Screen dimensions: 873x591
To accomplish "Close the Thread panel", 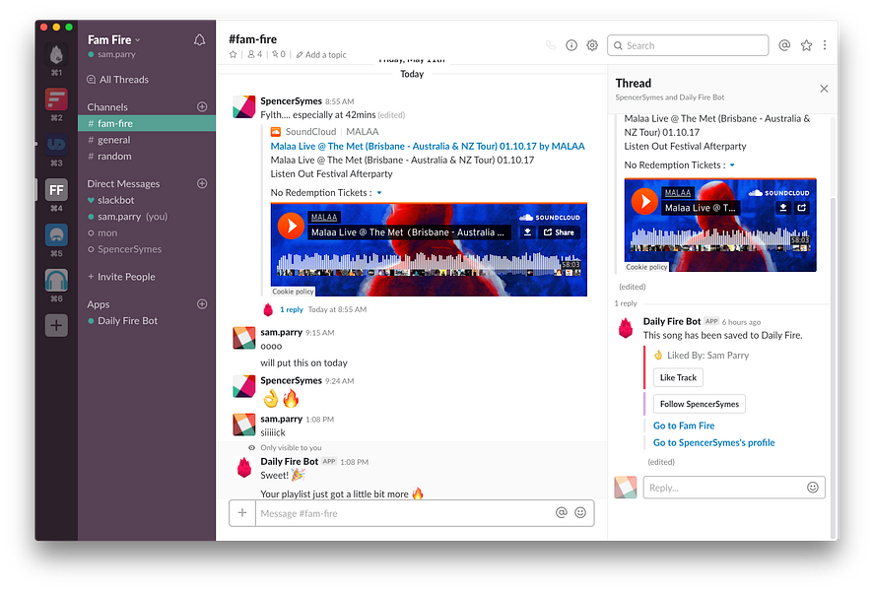I will tap(824, 89).
